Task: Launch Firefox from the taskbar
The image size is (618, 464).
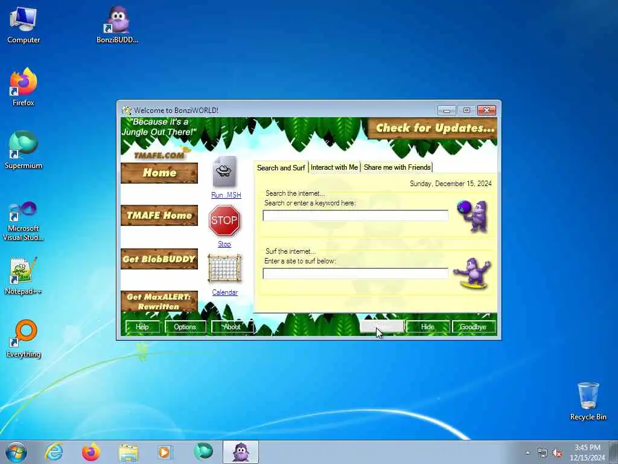Action: [x=91, y=452]
